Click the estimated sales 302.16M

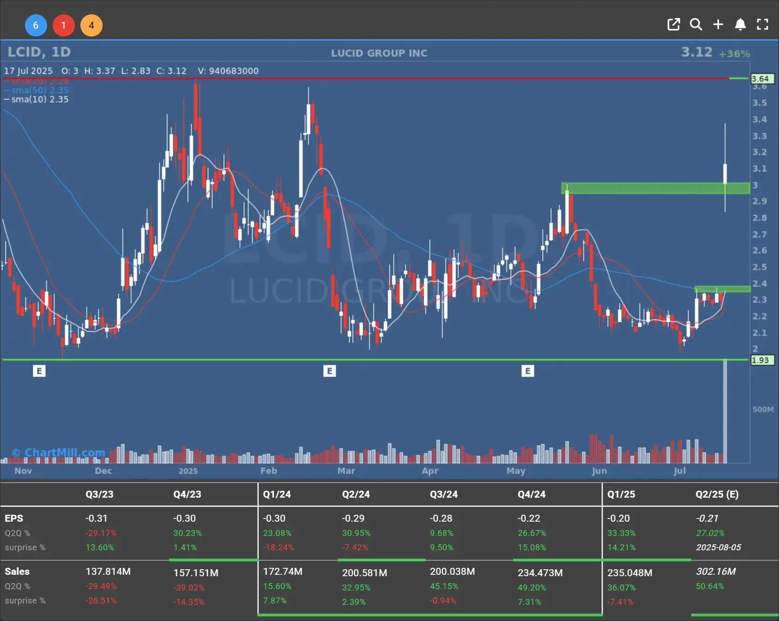(x=716, y=572)
